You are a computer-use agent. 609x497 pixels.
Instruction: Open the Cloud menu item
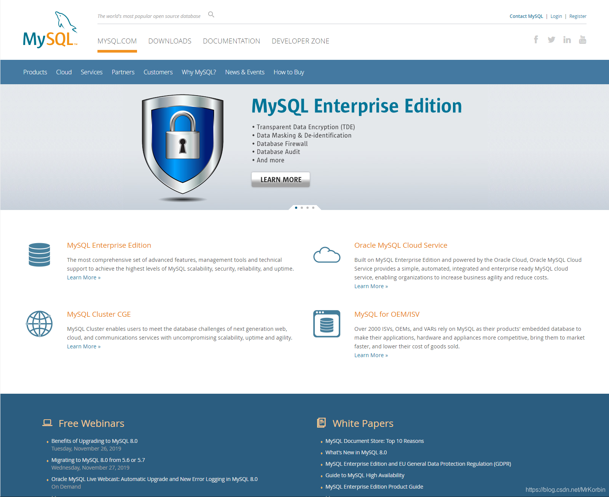(64, 72)
